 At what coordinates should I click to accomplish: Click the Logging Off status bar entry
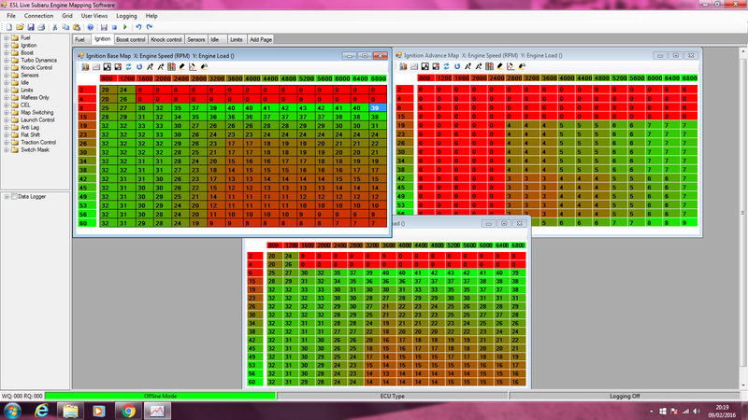point(625,396)
